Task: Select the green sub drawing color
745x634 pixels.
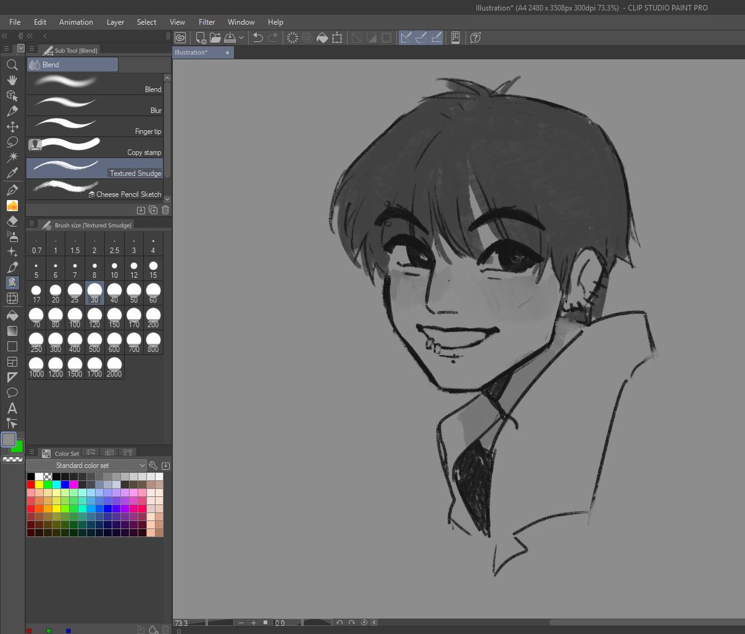Action: pos(18,447)
